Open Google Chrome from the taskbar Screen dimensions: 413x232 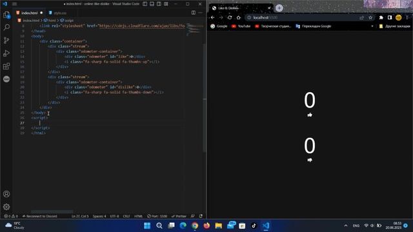point(195,226)
